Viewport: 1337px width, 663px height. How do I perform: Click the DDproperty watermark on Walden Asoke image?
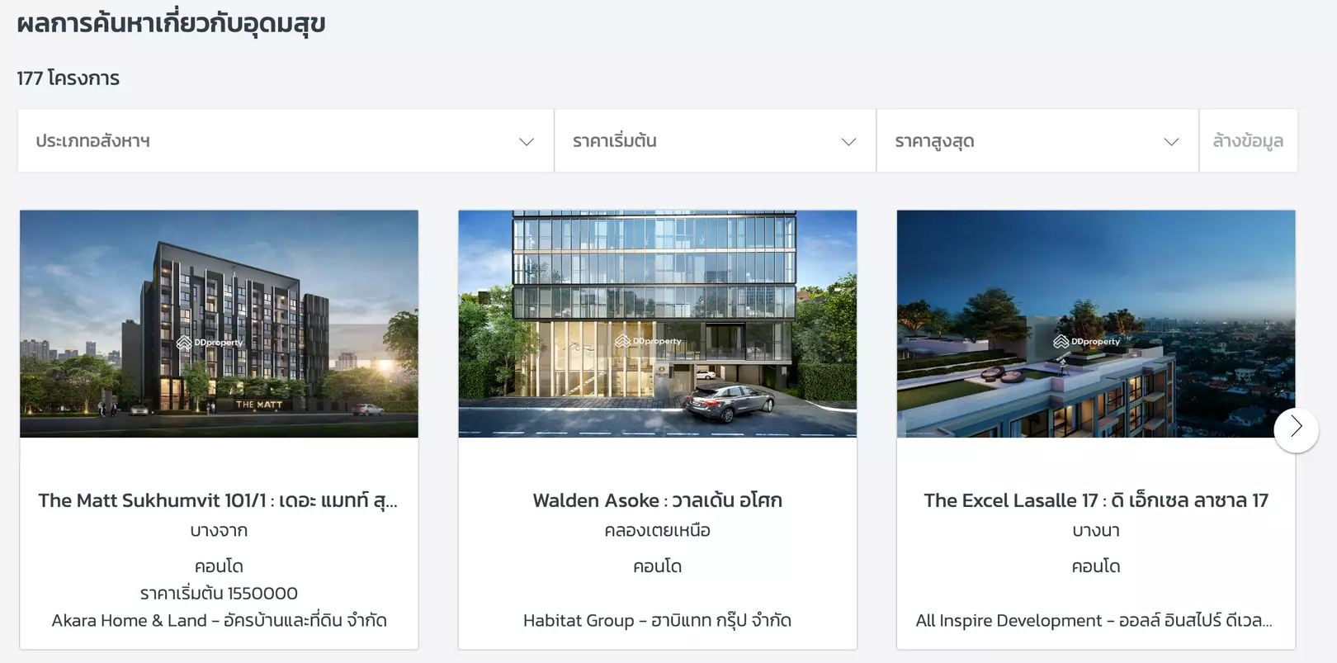click(x=648, y=341)
